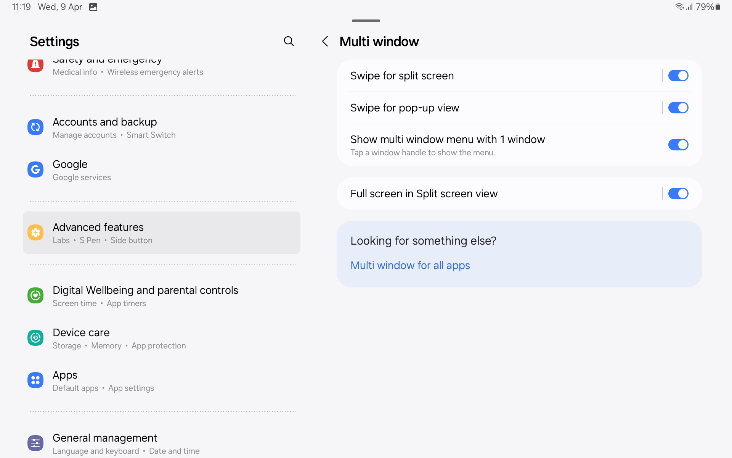Turn off Swipe for pop-up view switch

(x=678, y=108)
